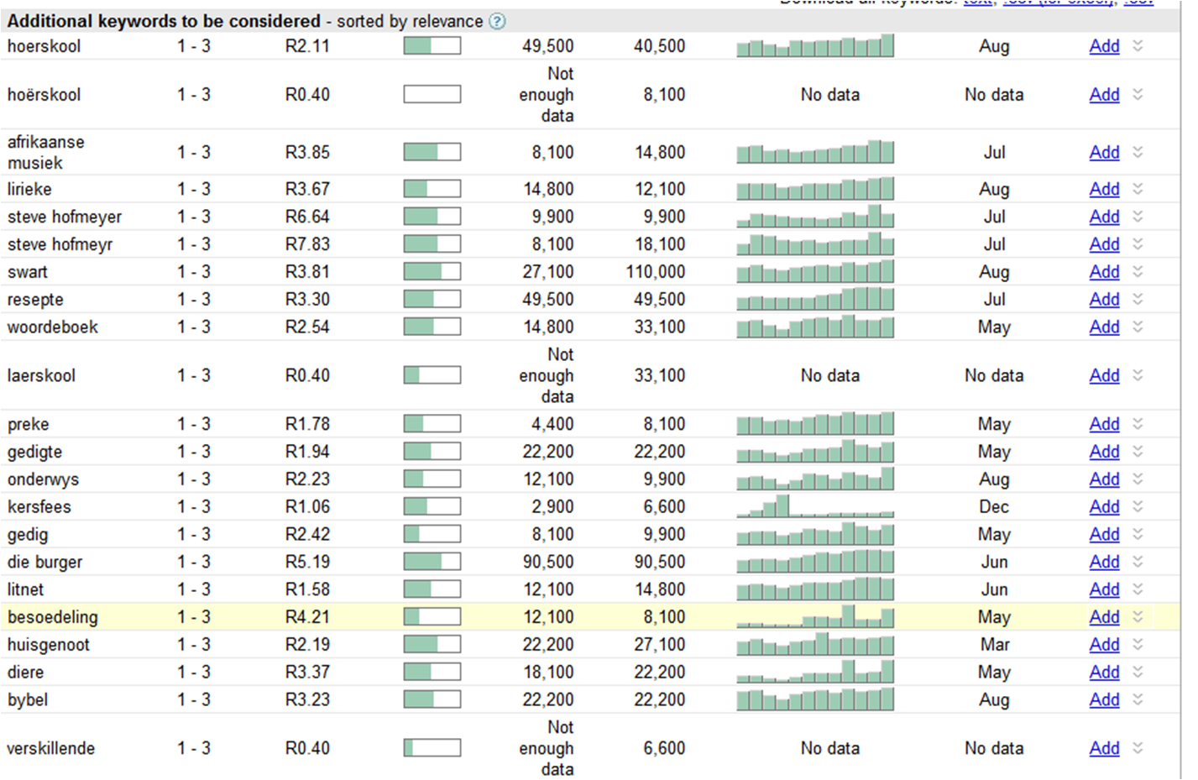Click the help icon beside 'sorted by relevance'
Viewport: 1198px width, 780px height.
(x=497, y=22)
